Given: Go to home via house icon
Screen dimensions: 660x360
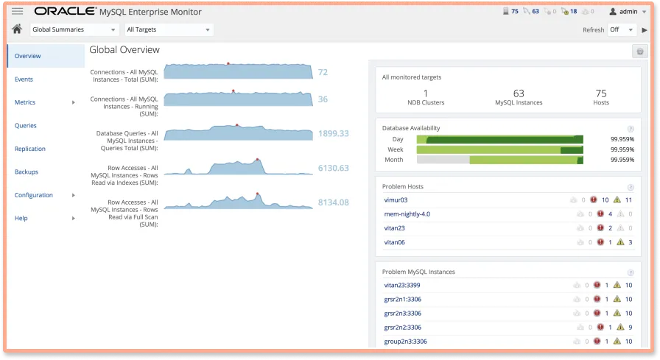Looking at the screenshot, I should pos(17,29).
